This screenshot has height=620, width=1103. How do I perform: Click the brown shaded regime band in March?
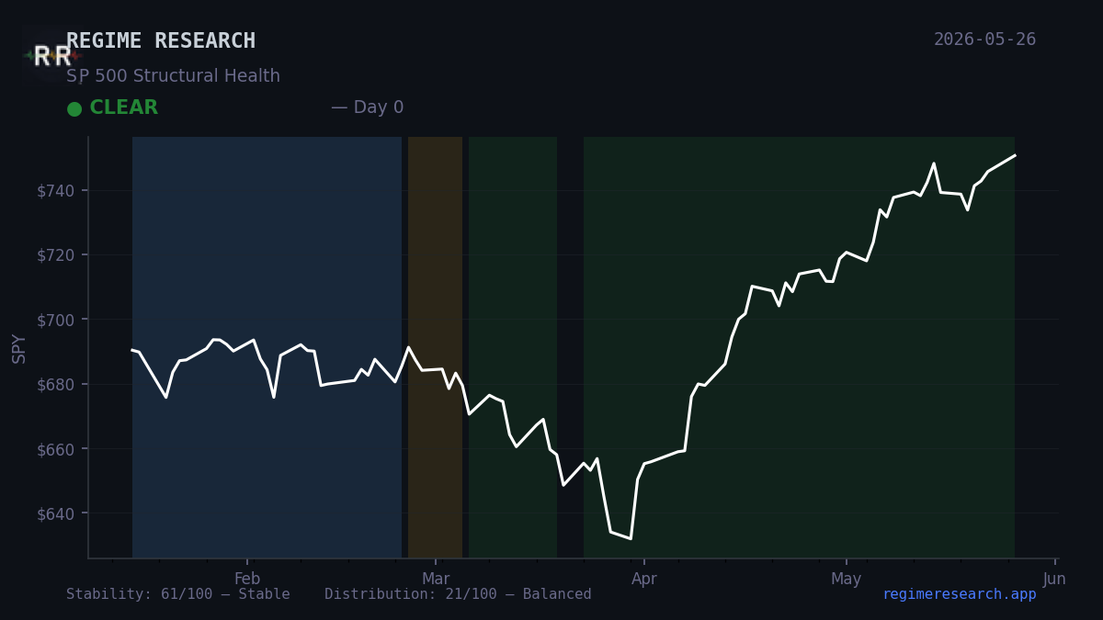[x=435, y=347]
